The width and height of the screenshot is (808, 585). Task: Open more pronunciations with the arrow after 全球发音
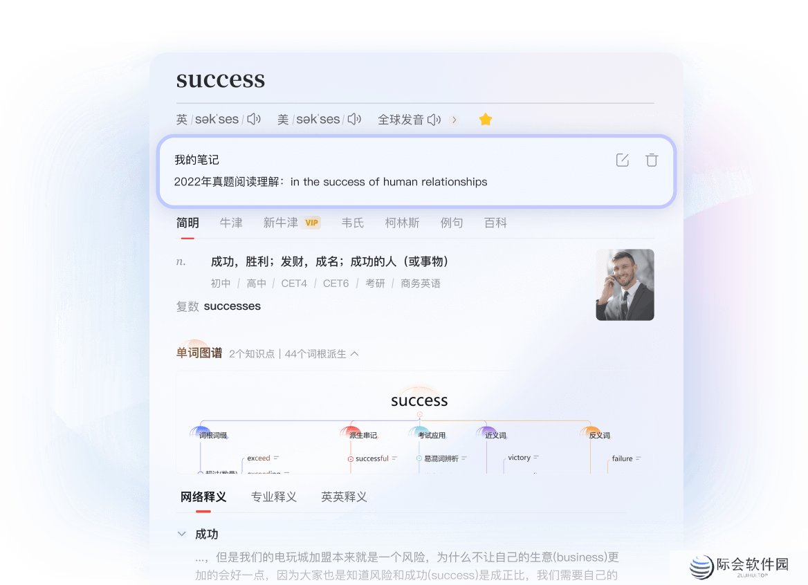coord(454,119)
